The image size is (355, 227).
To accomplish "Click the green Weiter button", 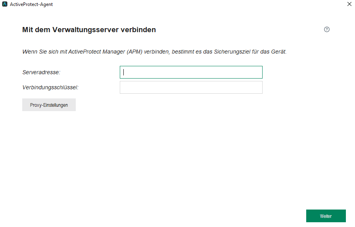I will click(x=326, y=216).
